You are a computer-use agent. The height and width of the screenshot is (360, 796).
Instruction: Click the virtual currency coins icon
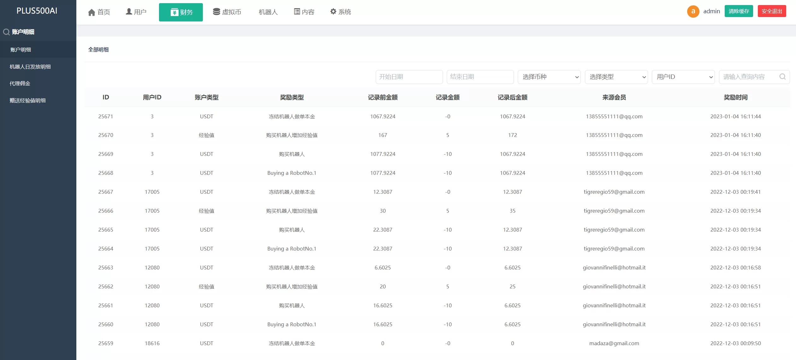pos(216,12)
